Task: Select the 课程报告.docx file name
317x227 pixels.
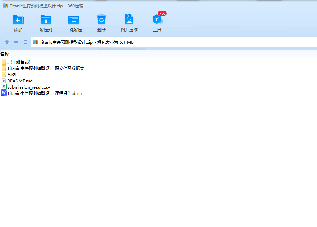Action: click(x=45, y=94)
